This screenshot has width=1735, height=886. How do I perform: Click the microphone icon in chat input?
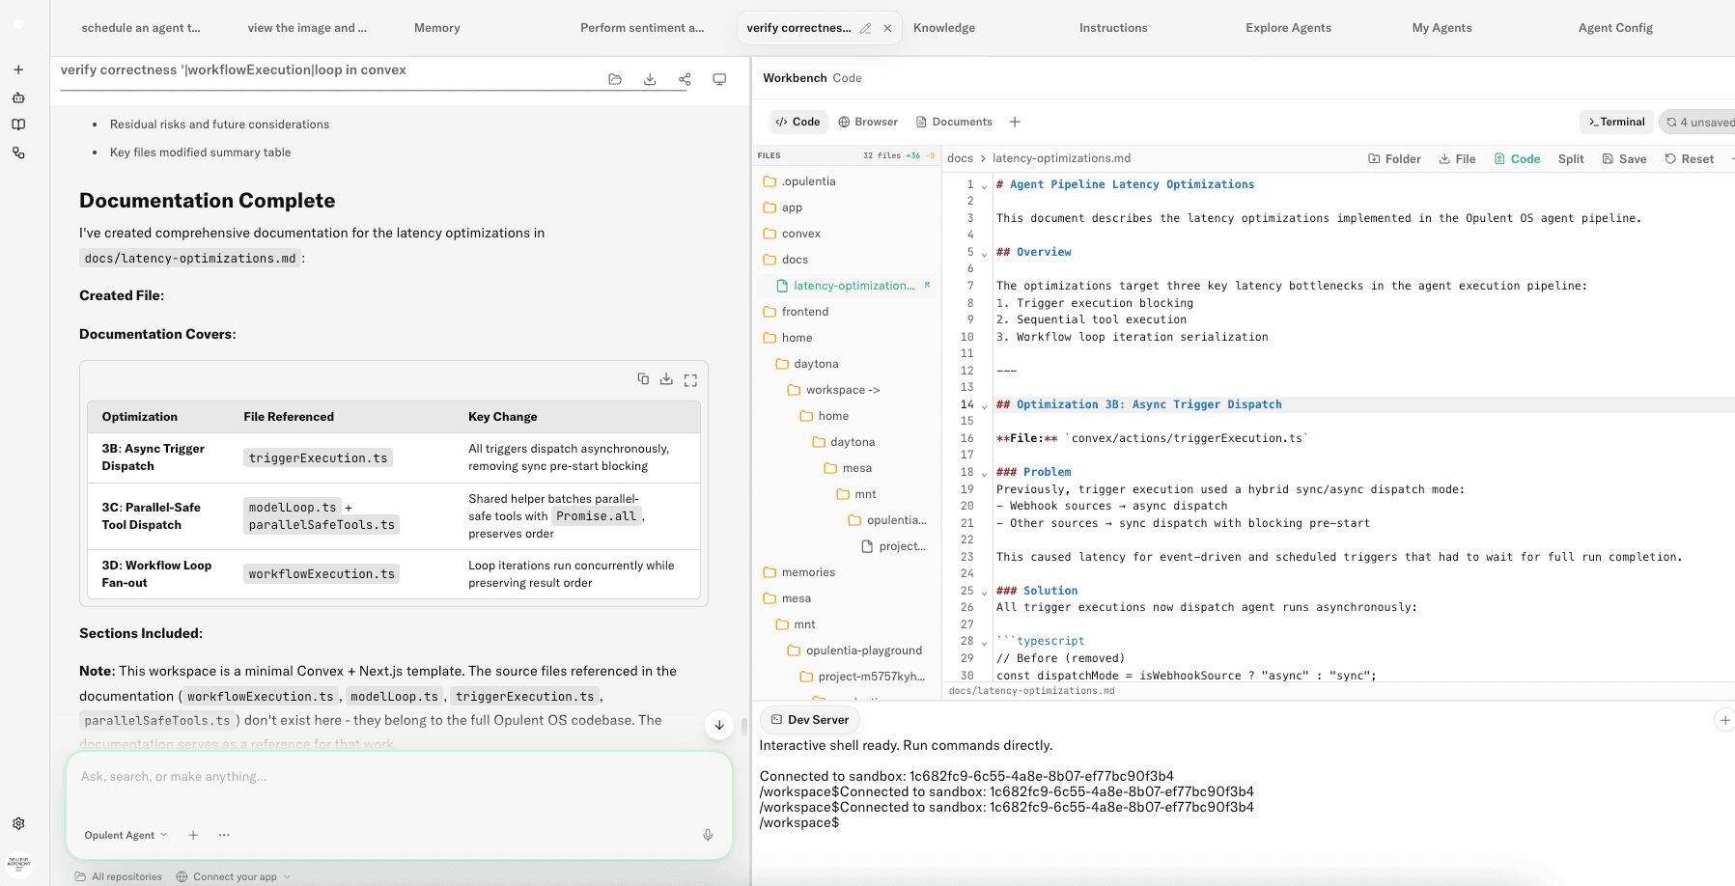coord(708,835)
